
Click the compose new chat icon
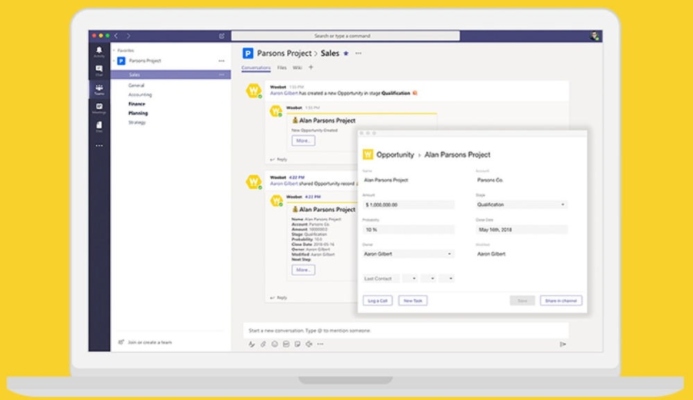pos(221,36)
